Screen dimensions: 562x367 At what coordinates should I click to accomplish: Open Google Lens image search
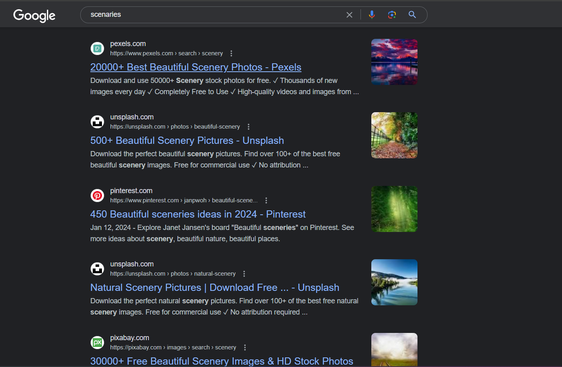tap(392, 15)
